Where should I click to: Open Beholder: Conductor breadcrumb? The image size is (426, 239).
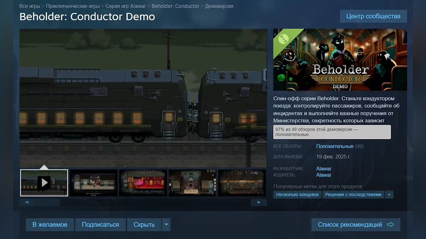pos(175,6)
